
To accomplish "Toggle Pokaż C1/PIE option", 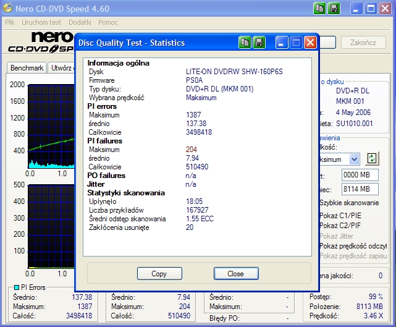I will (x=340, y=215).
